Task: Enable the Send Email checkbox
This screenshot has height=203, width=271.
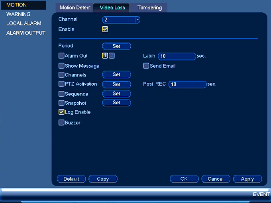Action: coord(146,66)
